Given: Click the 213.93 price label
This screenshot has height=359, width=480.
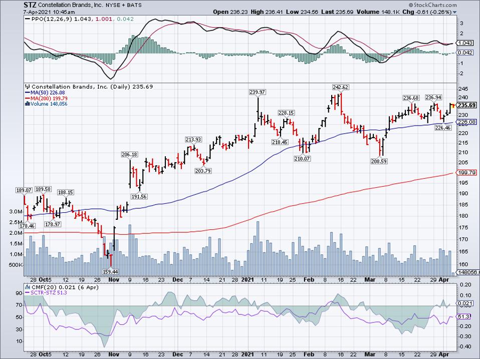Looking at the screenshot, I should coord(193,139).
